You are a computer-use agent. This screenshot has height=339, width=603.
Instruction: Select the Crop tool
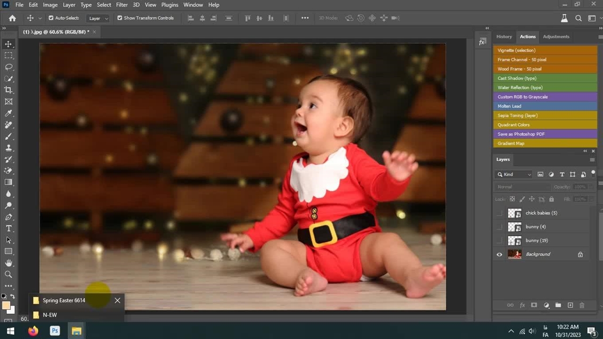click(8, 90)
